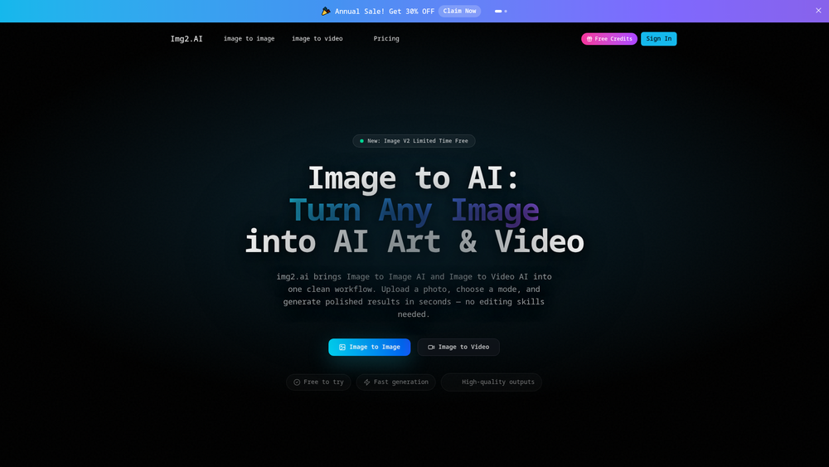Open the New: Image V2 Limited Time Free badge

pos(414,141)
